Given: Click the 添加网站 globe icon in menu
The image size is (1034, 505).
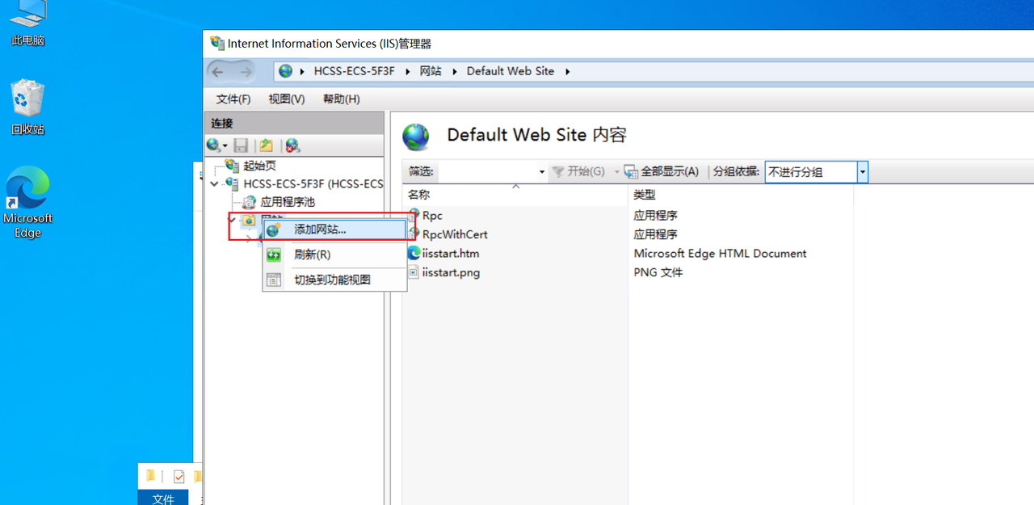Looking at the screenshot, I should coord(274,229).
